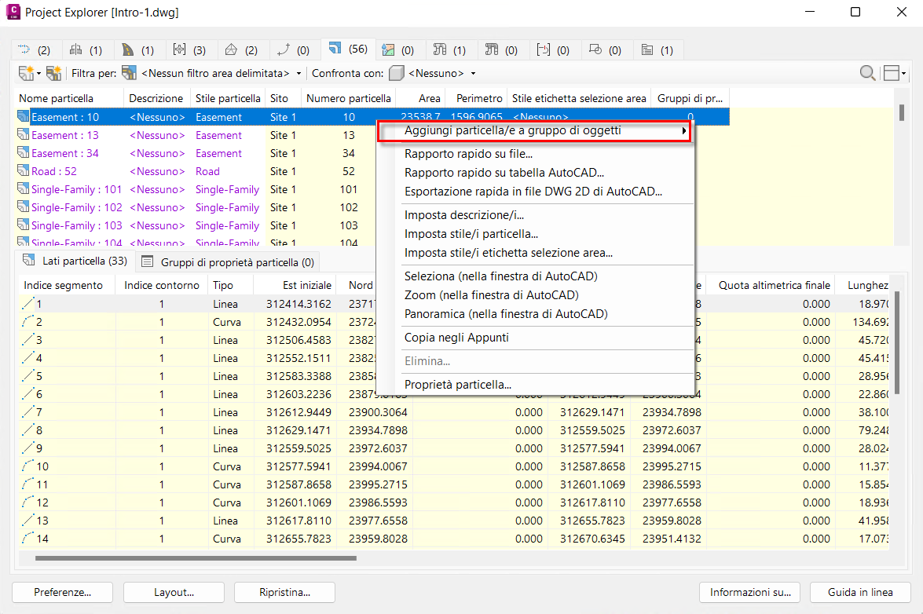Open the alignments tab with (1) count
Viewport: 923px width, 614px height.
(86, 49)
